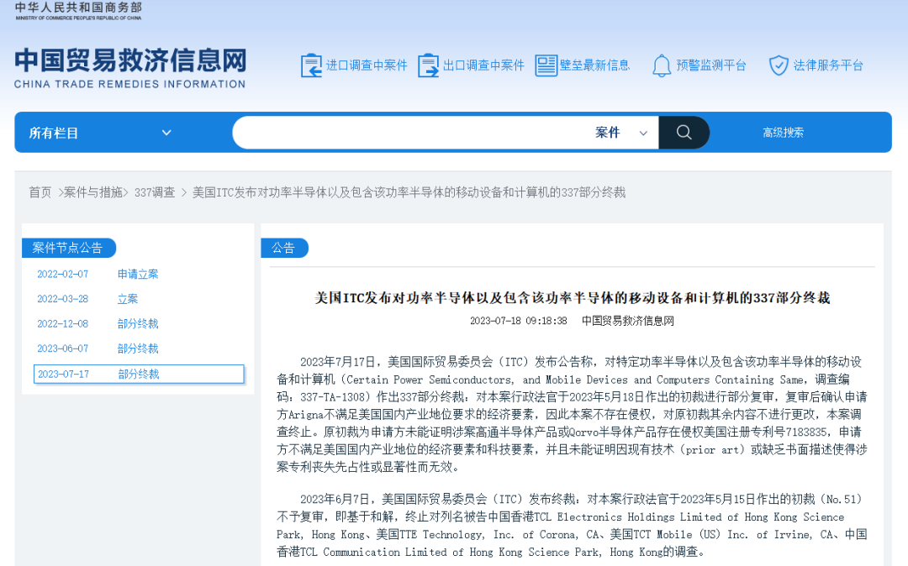Screen dimensions: 908x566
Task: Click source text 中国贸易救济信息网 under headline
Action: [628, 321]
